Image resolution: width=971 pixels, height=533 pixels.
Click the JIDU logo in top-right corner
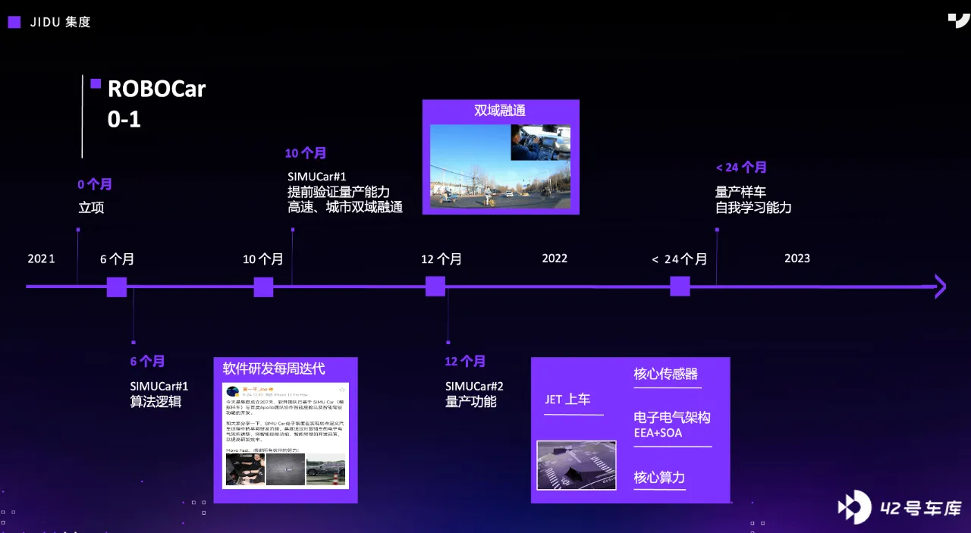(x=958, y=20)
